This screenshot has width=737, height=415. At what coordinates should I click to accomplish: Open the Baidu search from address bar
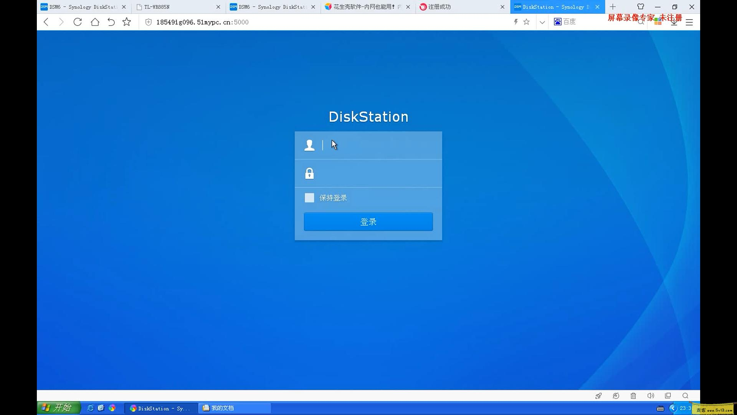[x=565, y=22]
